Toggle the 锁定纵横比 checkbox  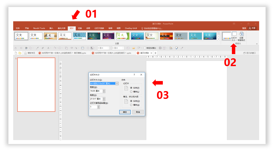point(145,48)
